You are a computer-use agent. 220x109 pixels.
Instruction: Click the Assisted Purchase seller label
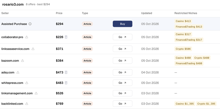click(x=14, y=24)
